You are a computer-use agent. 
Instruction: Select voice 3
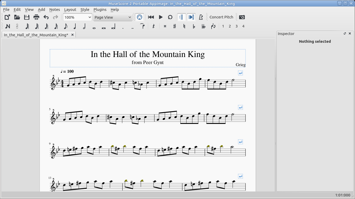[236, 26]
